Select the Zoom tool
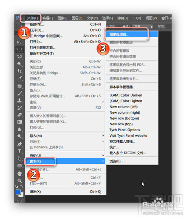Image resolution: width=186 pixels, height=217 pixels. (19, 181)
